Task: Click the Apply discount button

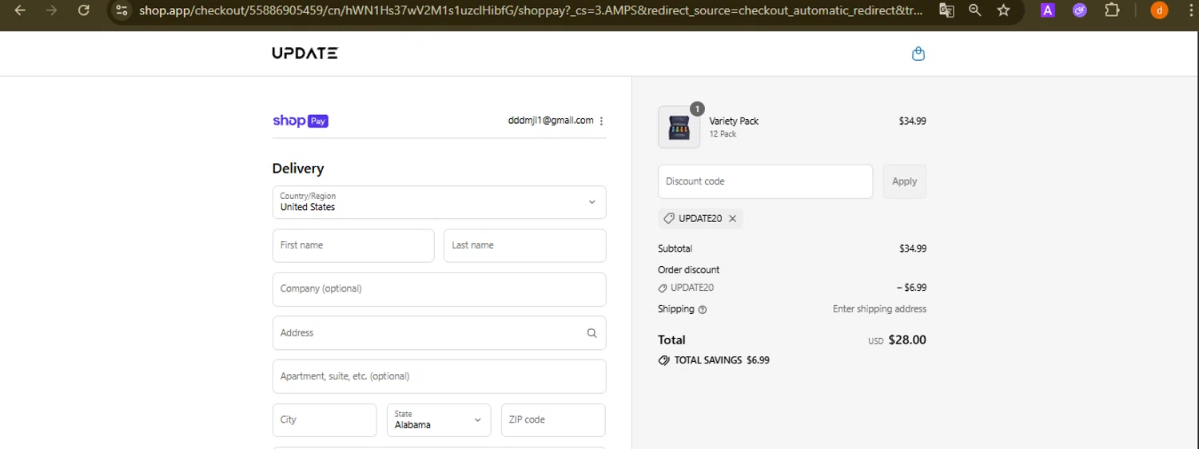Action: point(904,181)
